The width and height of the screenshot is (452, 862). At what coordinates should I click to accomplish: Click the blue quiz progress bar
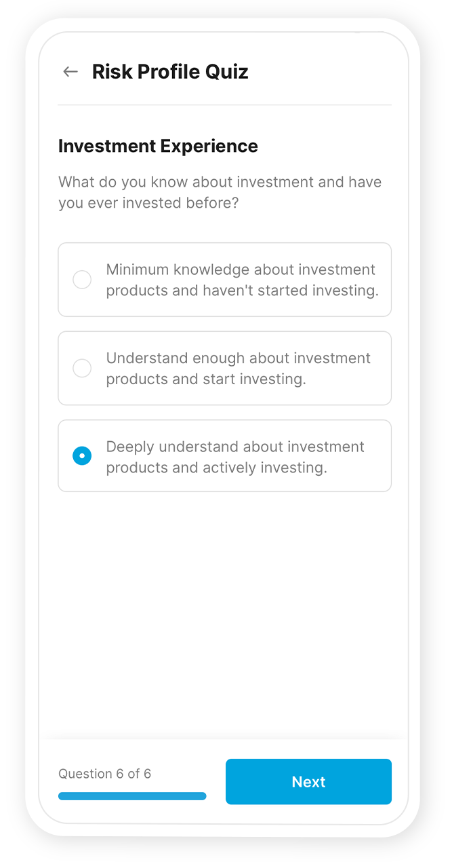[132, 796]
